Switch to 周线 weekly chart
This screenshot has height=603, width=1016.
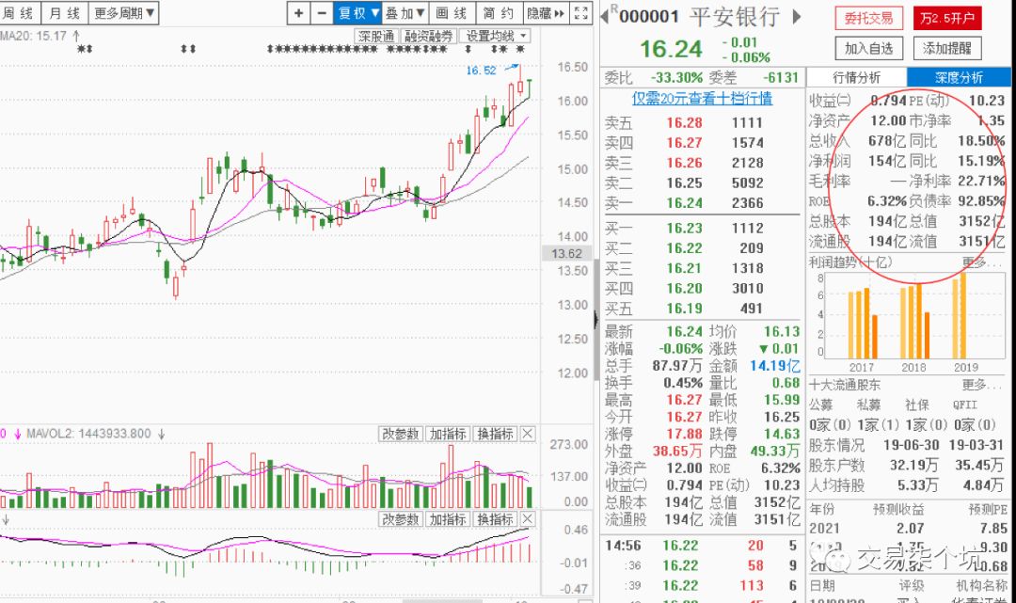(x=19, y=13)
